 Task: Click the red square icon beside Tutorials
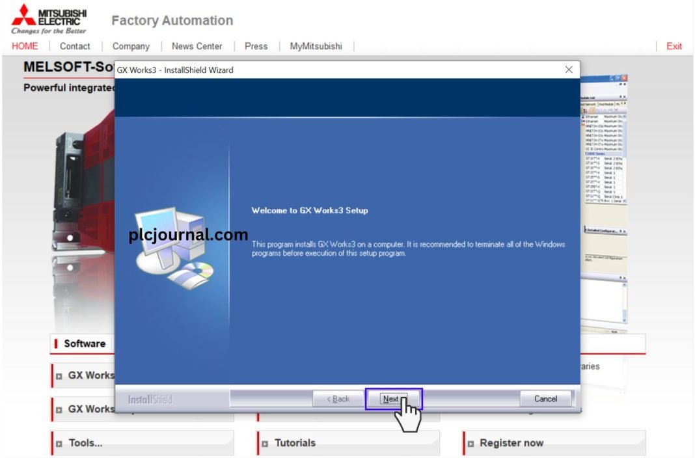pos(264,443)
